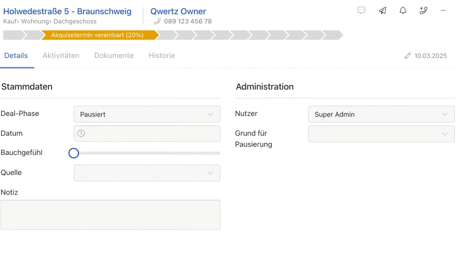Open the comment speech bubble icon

coord(361,11)
